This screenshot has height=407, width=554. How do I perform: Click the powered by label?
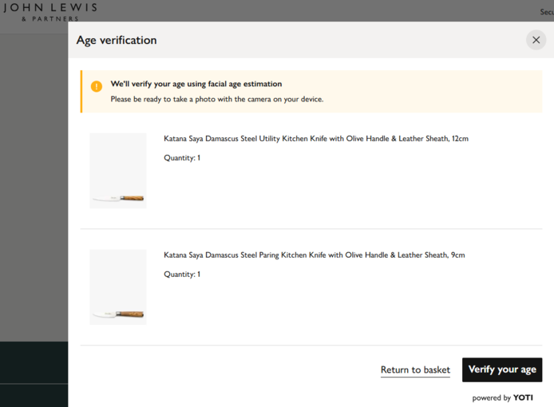(x=491, y=397)
